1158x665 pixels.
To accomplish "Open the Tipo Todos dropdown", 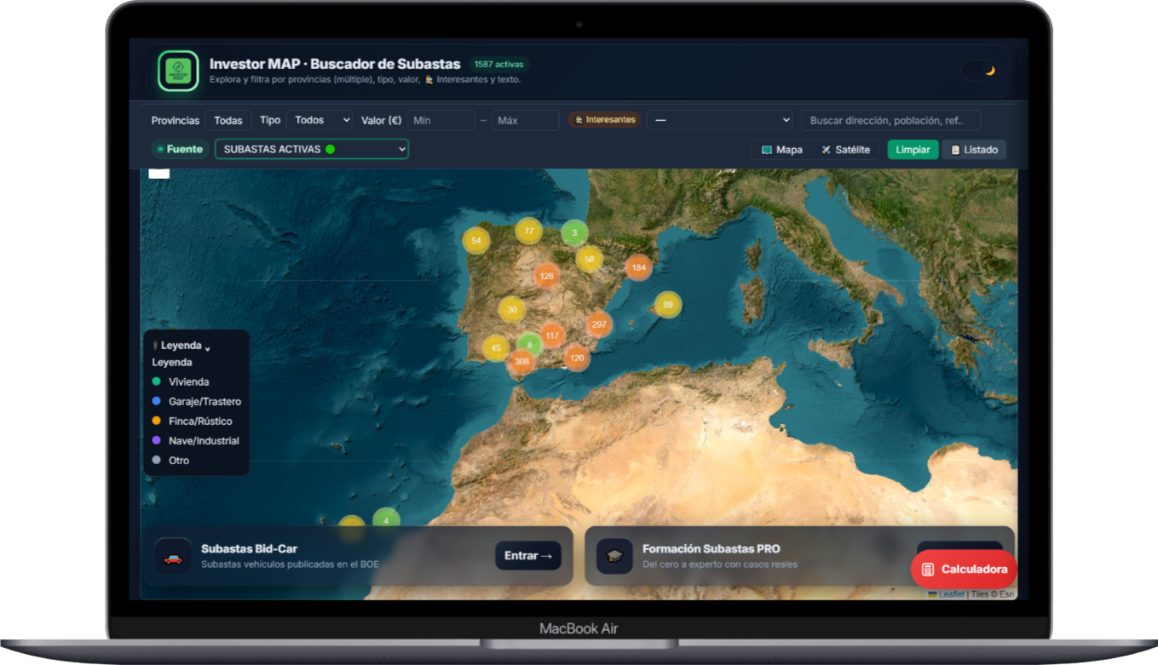I will point(320,120).
